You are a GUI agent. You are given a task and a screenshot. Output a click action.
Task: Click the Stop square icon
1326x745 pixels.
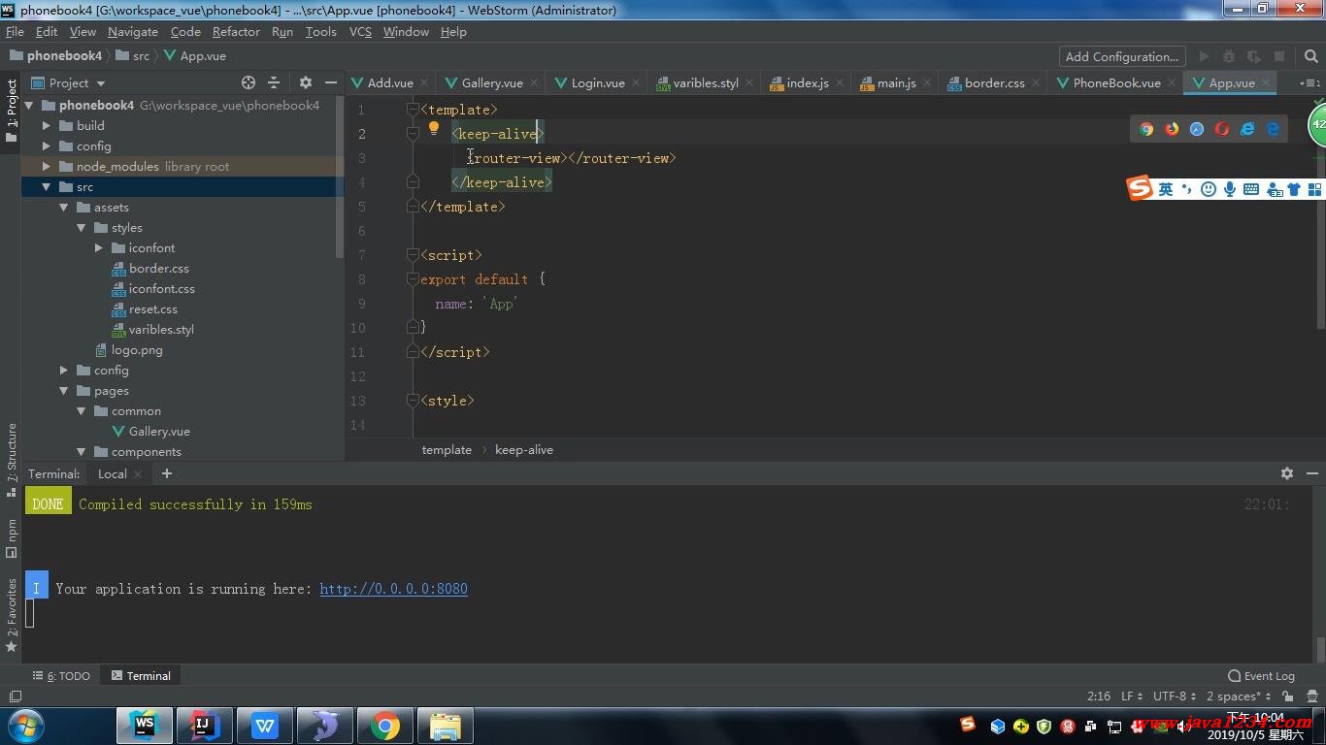1279,56
